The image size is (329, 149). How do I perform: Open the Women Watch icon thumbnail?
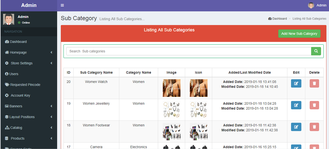pyautogui.click(x=199, y=88)
